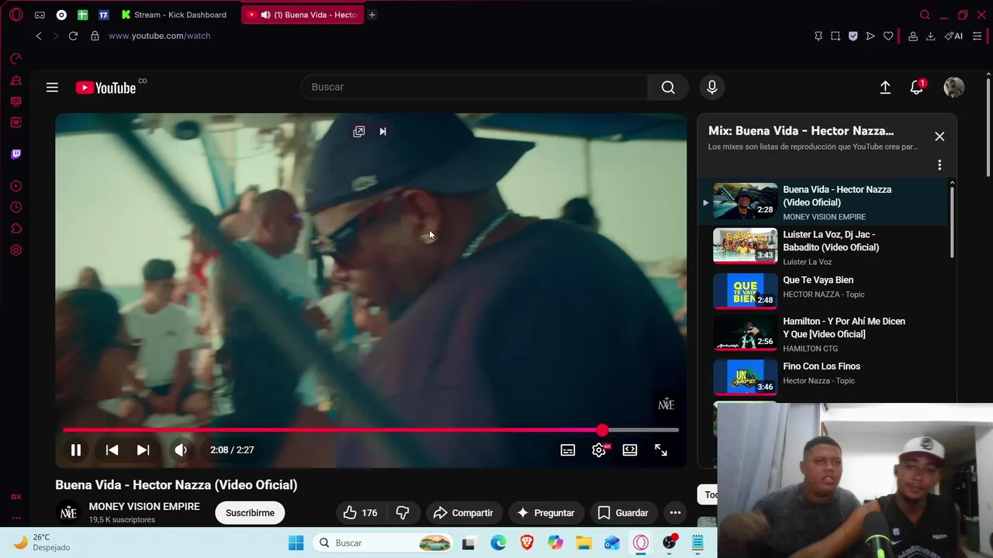Toggle subtitles on the video
The width and height of the screenshot is (993, 558).
click(568, 449)
